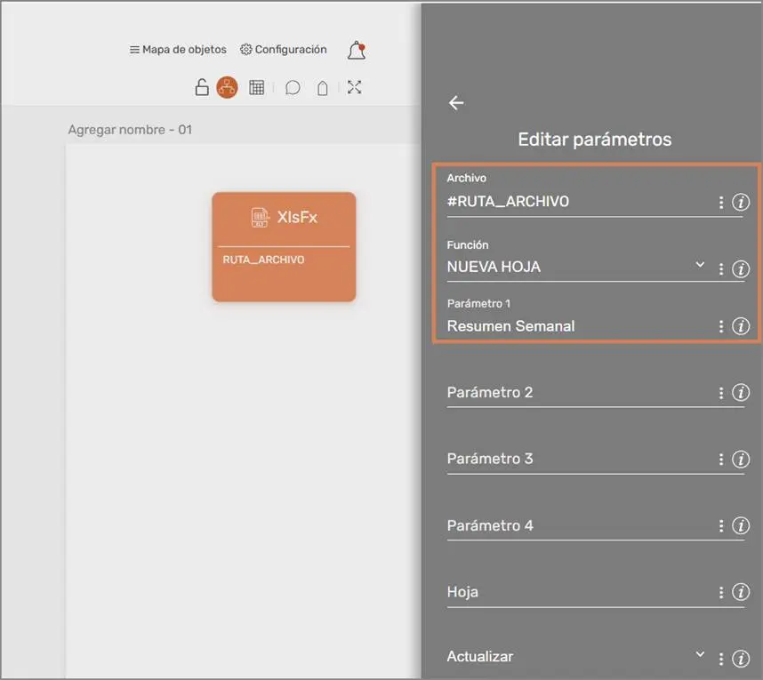Show info for Parámetro 2
The image size is (763, 680).
tap(741, 392)
